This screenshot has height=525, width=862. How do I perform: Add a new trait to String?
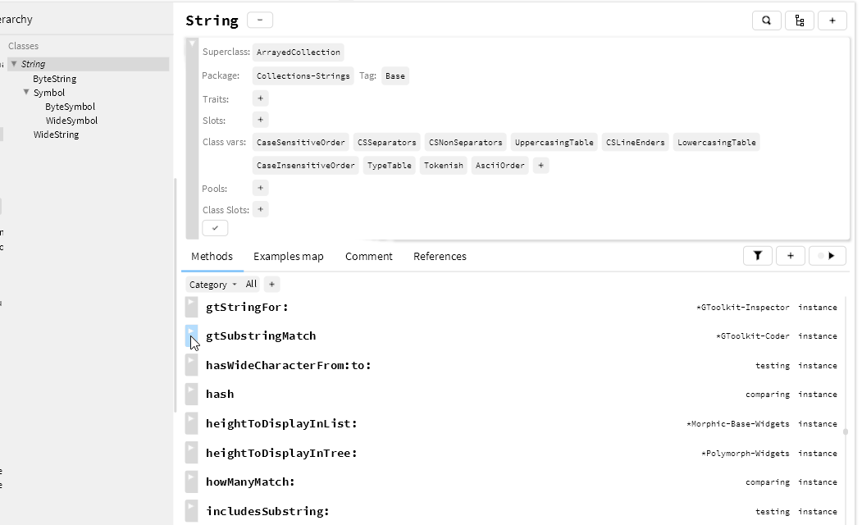[x=259, y=98]
